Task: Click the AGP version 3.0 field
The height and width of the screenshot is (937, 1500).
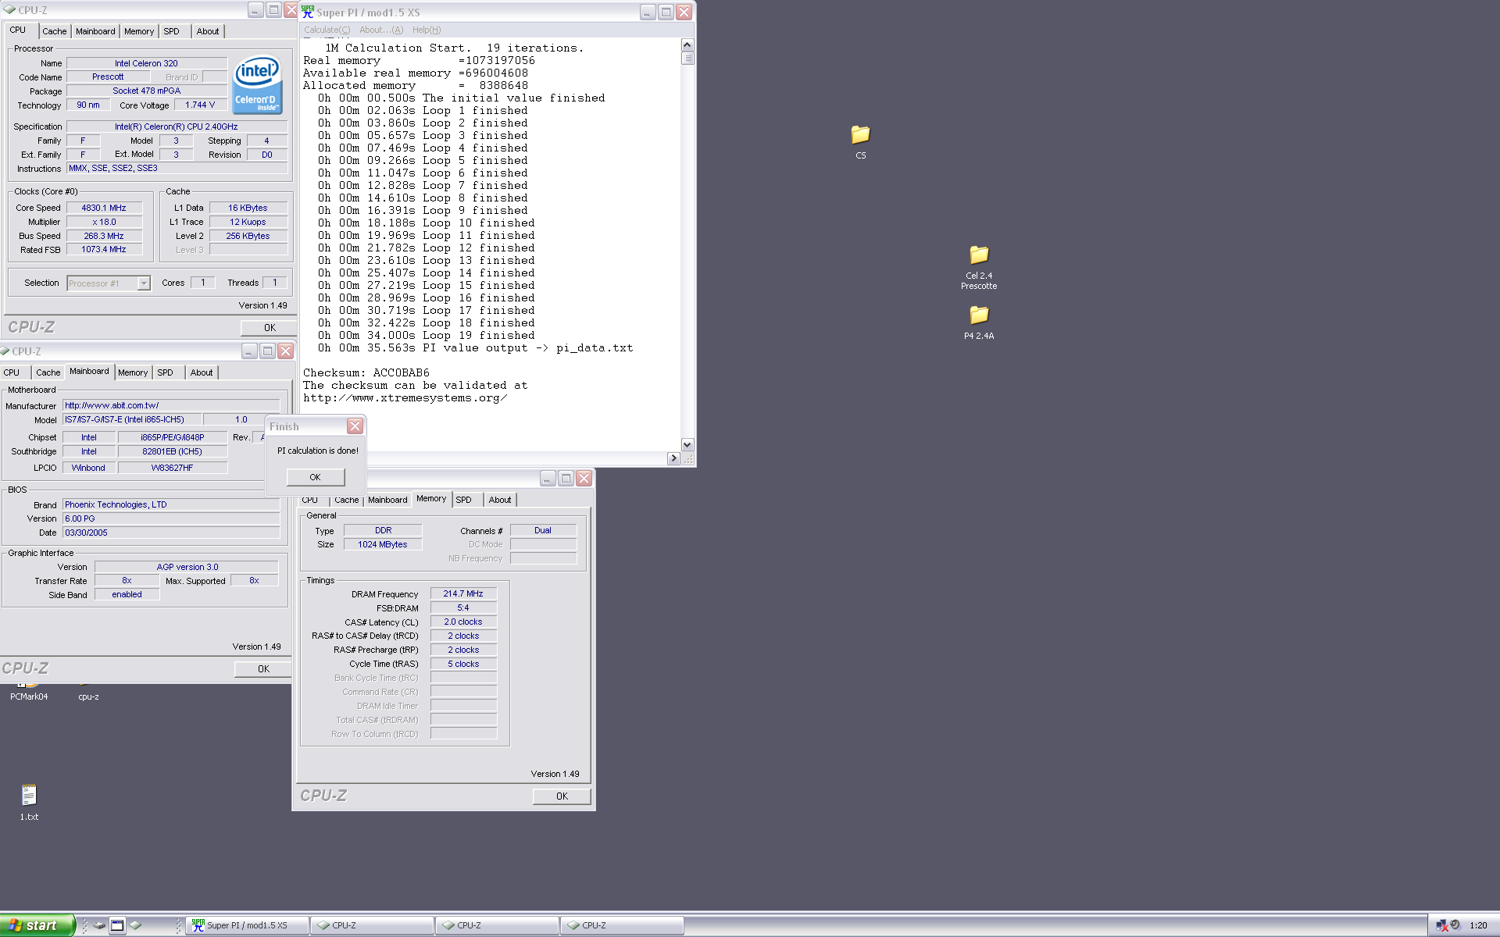Action: coord(187,567)
